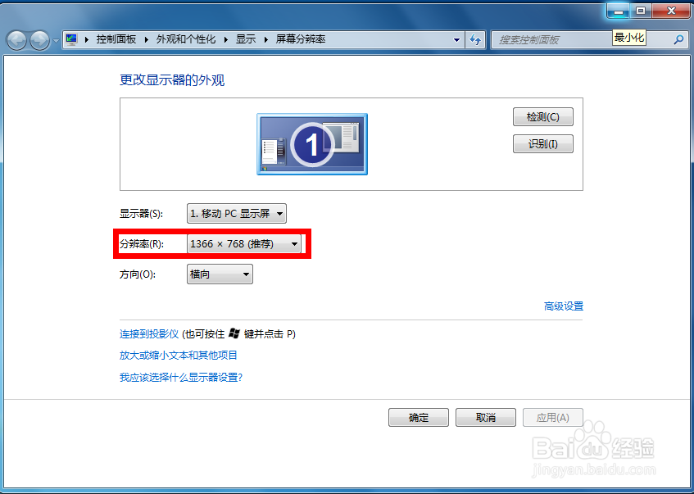694x494 pixels.
Task: Open the 方向(O) 横向 orientation dropdown
Action: [220, 274]
